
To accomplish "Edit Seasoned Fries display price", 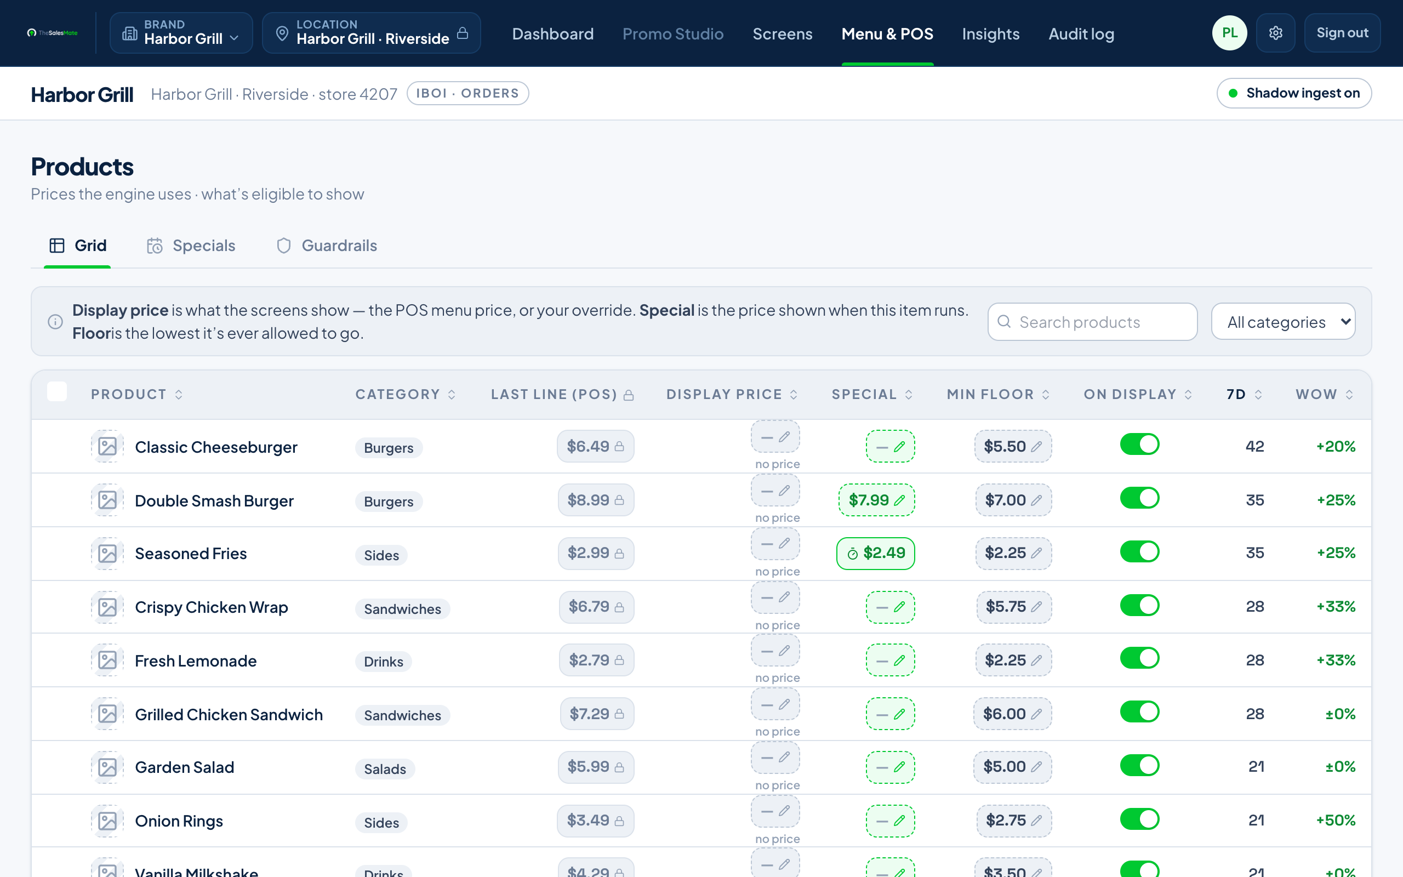I will (775, 544).
